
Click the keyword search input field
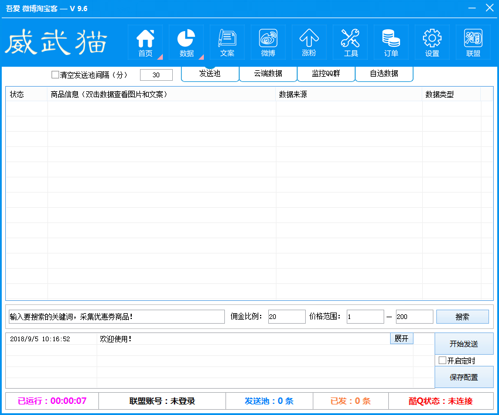point(117,317)
